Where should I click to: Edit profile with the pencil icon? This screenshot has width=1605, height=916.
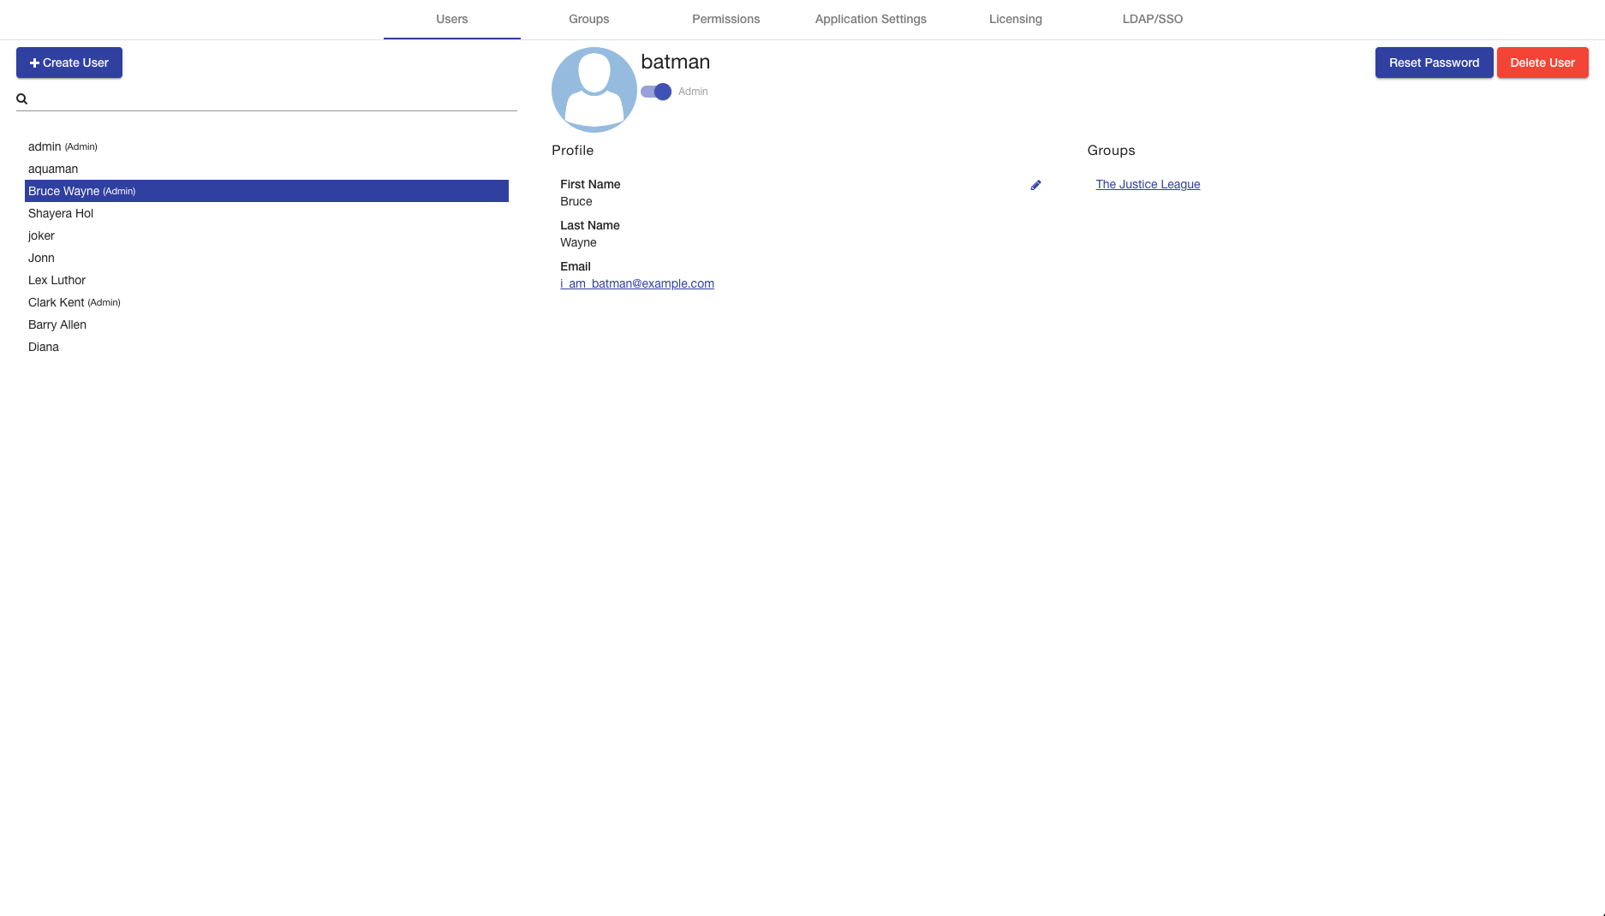pyautogui.click(x=1035, y=185)
